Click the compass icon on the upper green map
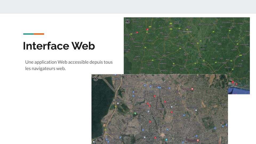Viewport: 256px width, 144px height. pyautogui.click(x=127, y=21)
